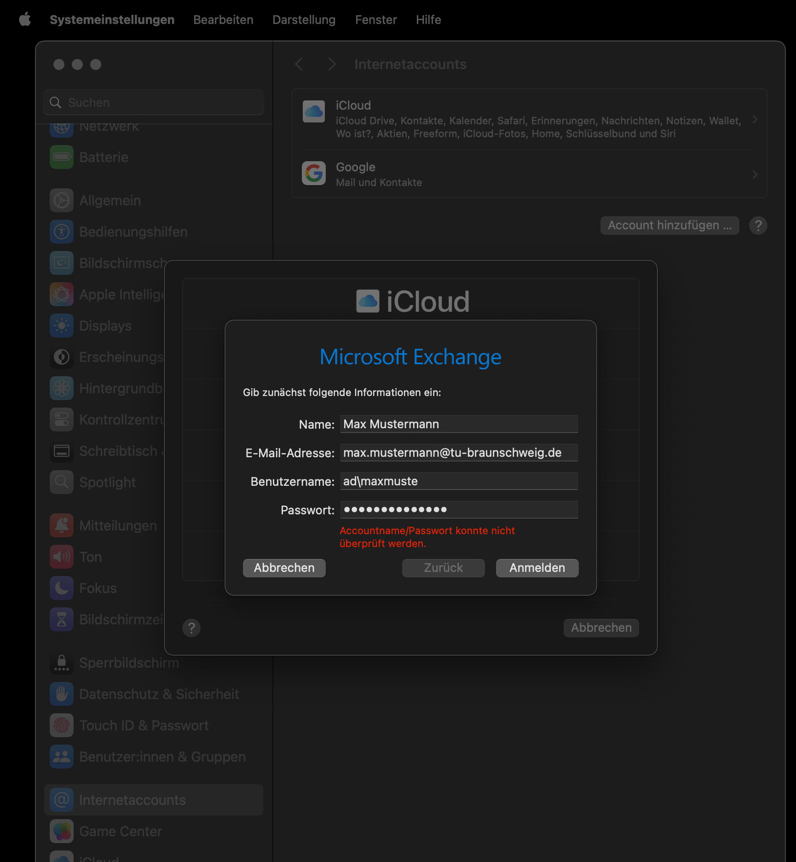796x862 pixels.
Task: Click the iCloud account cloud icon
Action: pos(314,111)
